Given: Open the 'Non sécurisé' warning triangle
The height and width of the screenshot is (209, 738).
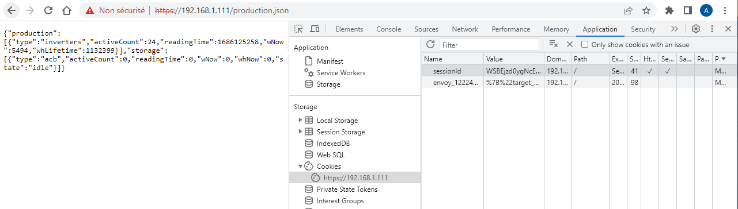Looking at the screenshot, I should [90, 10].
